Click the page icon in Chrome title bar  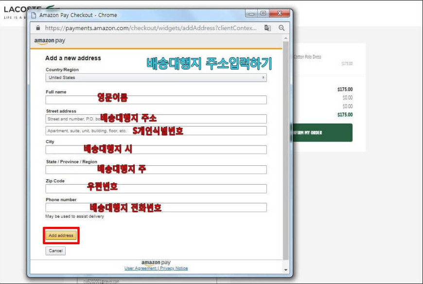coord(34,15)
